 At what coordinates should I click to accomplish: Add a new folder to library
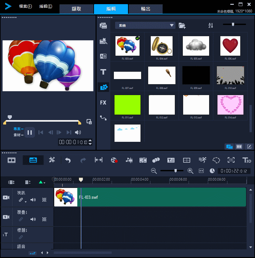tap(182, 26)
